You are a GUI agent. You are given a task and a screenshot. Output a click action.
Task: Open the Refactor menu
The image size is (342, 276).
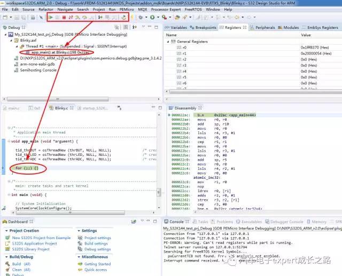tap(46, 10)
